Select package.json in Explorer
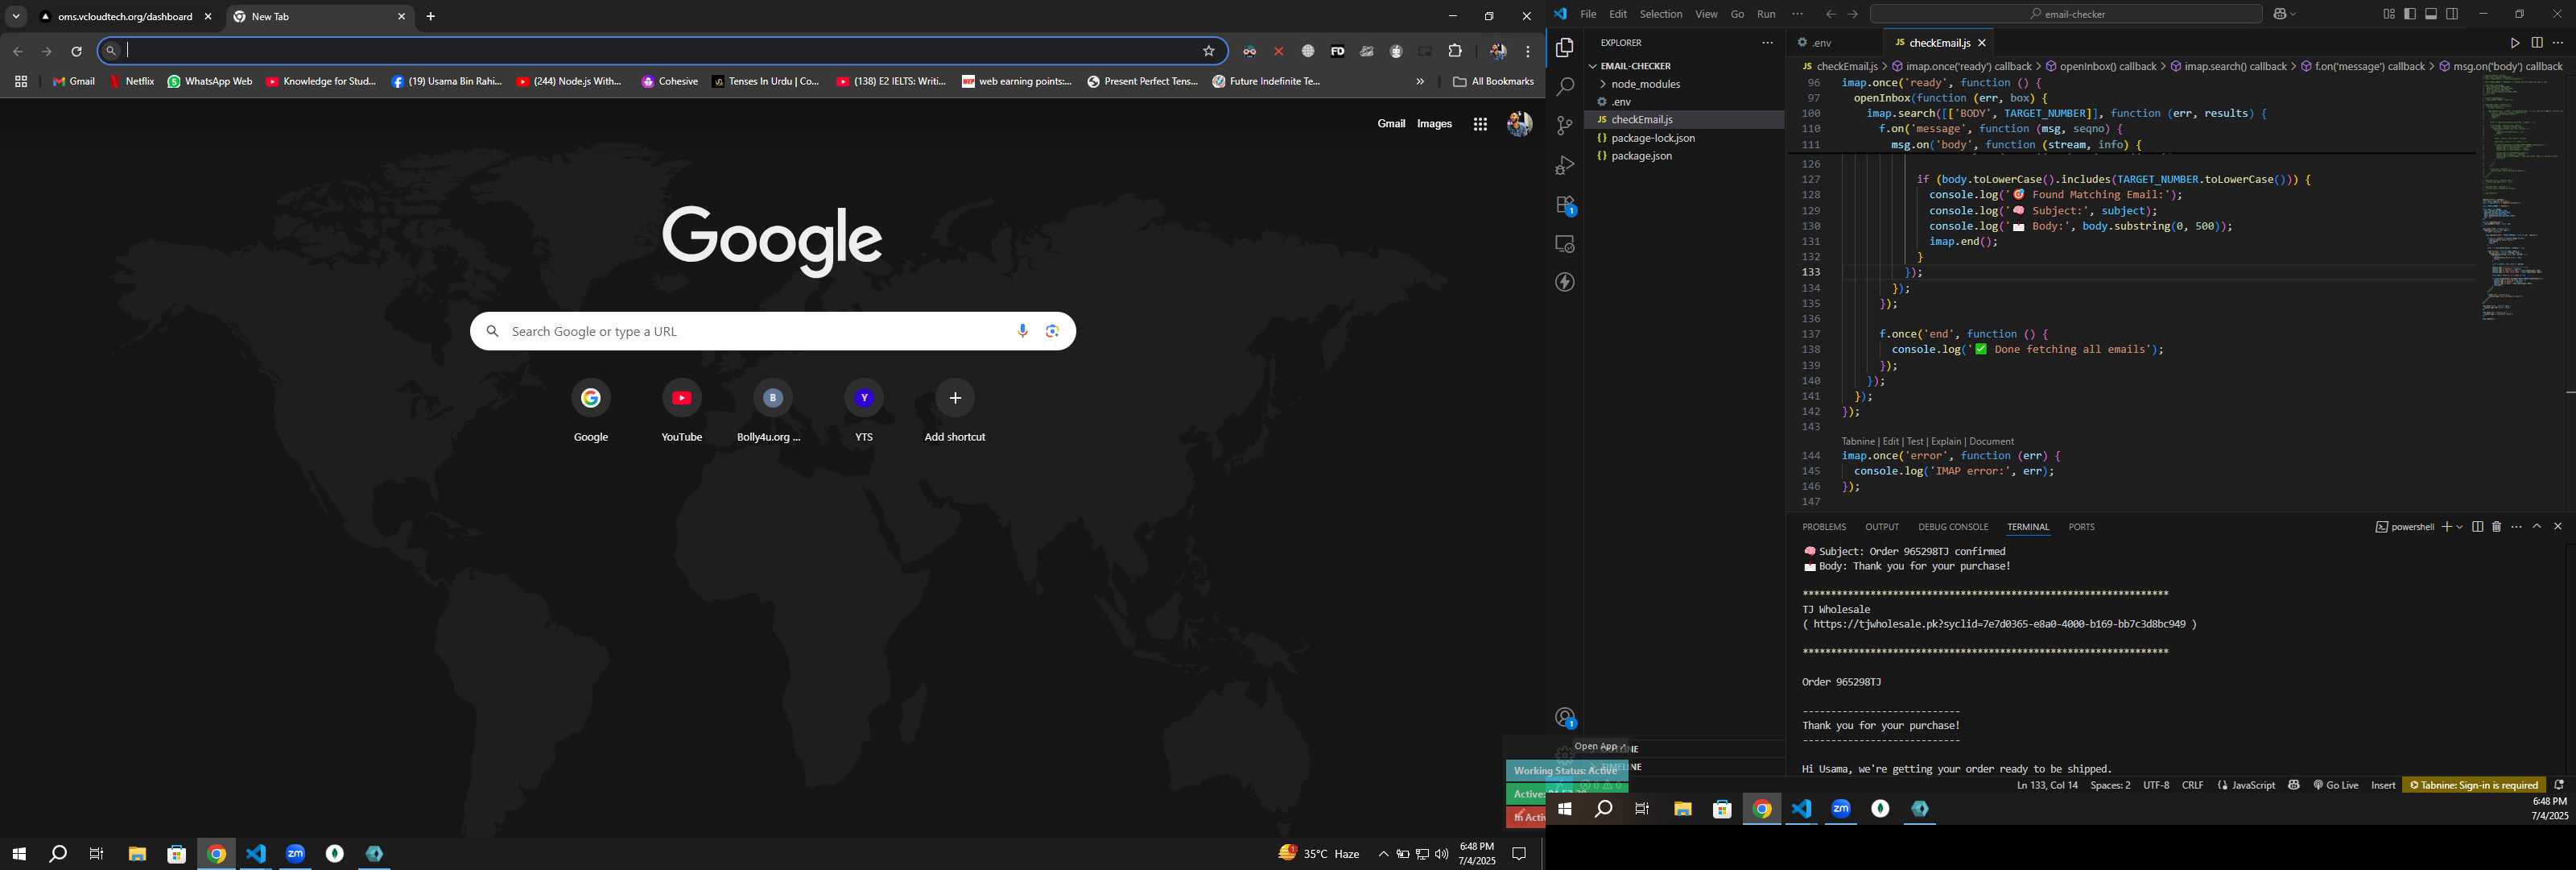The width and height of the screenshot is (2576, 870). (1641, 156)
